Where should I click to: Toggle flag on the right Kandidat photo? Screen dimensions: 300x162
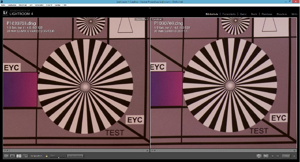pos(153,151)
